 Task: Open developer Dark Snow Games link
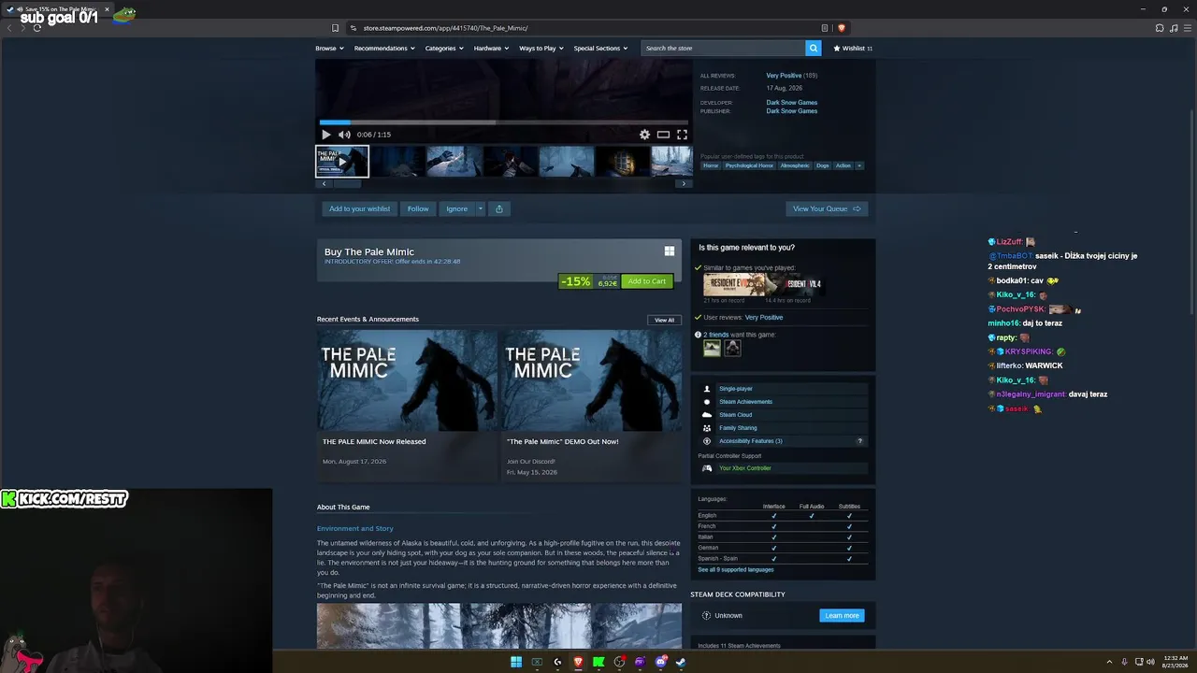click(x=792, y=103)
